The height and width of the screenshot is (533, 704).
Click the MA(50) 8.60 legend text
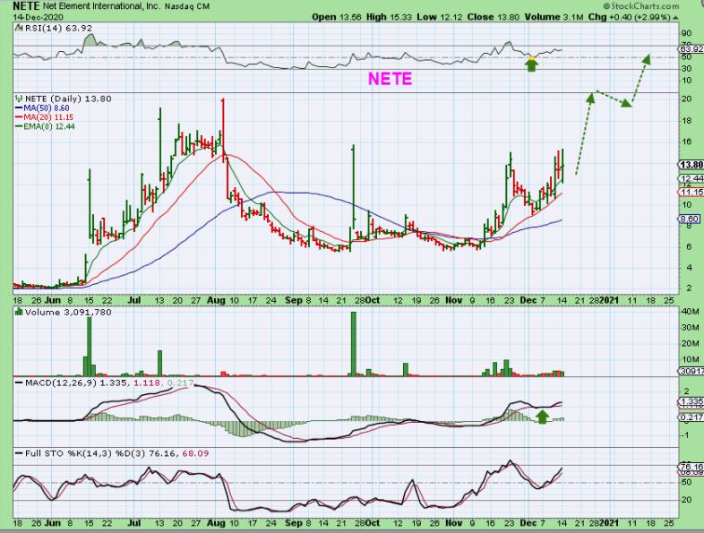pos(47,108)
